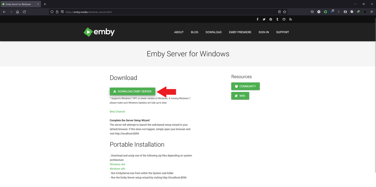Image resolution: width=376 pixels, height=187 pixels.
Task: Open the Firefox hamburger application menu
Action: 372,12
